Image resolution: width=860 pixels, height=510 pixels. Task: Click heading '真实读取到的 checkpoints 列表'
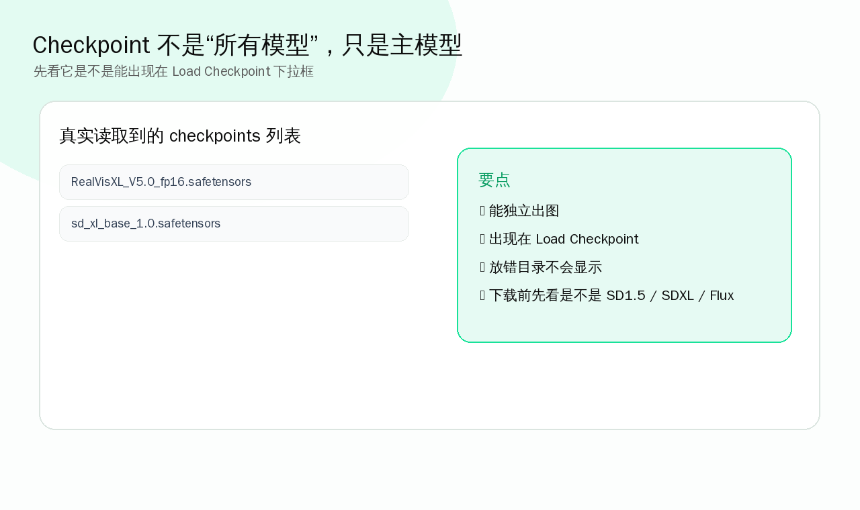coord(180,136)
